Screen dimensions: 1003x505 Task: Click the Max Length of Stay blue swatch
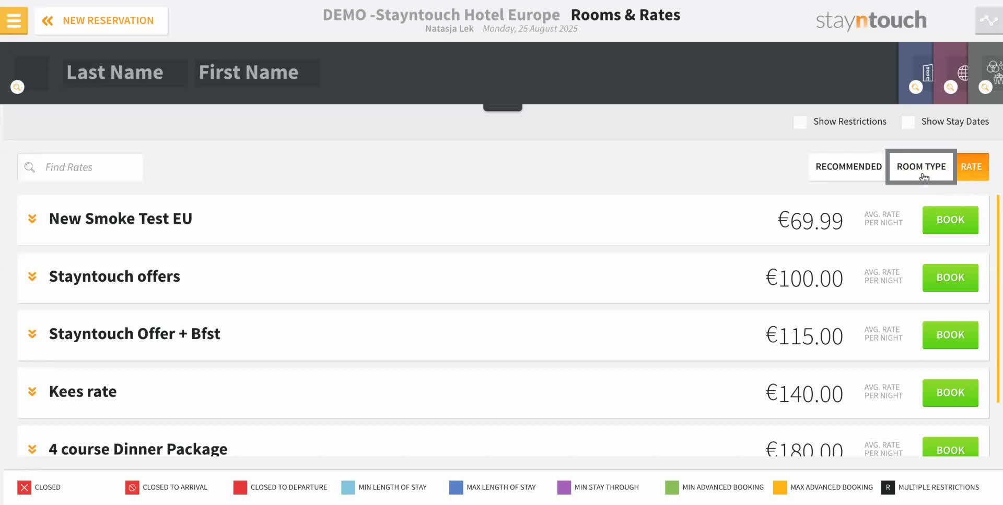(x=456, y=487)
